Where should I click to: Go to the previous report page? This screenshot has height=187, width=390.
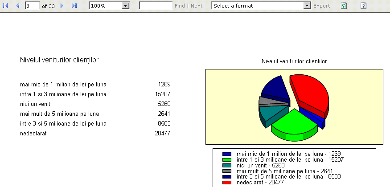[18, 5]
